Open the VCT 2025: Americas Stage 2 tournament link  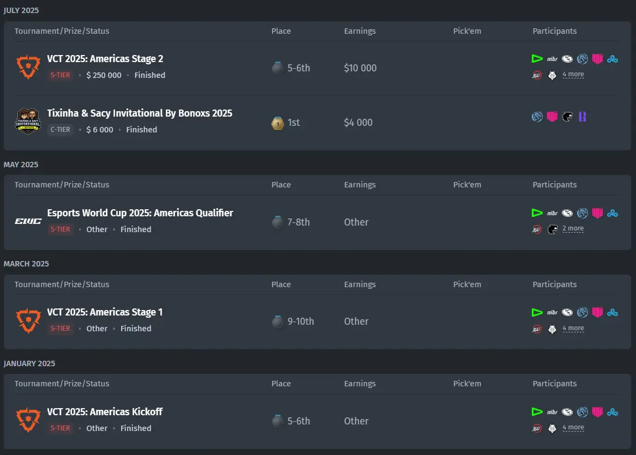pos(105,59)
